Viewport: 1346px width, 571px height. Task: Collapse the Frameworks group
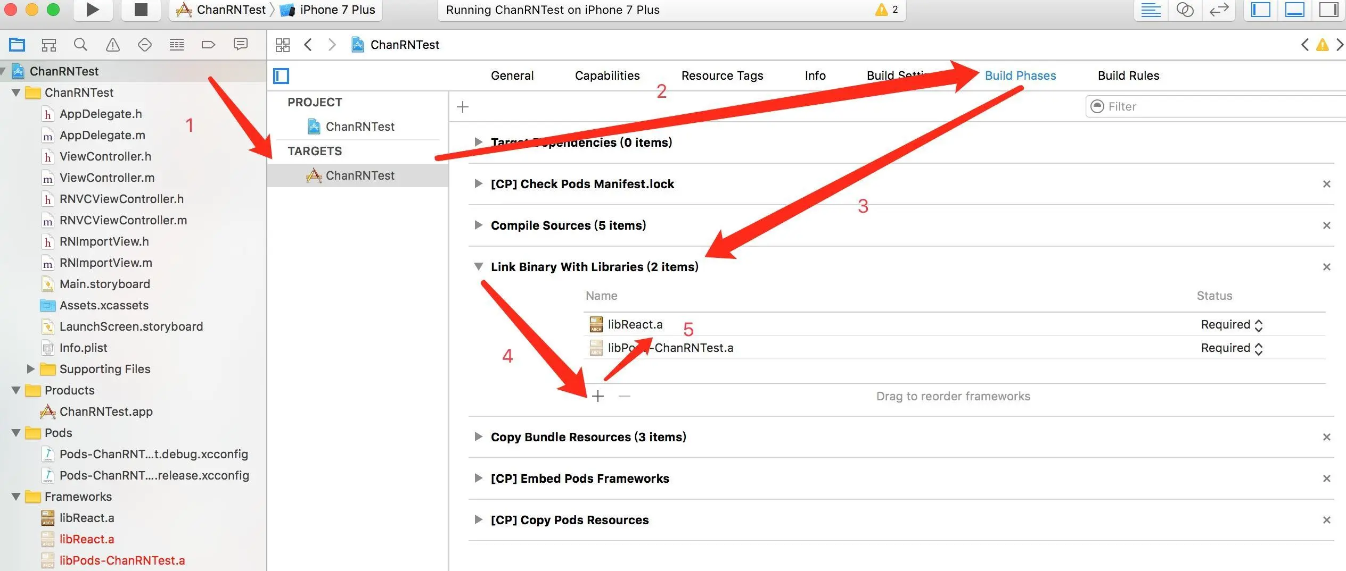(x=16, y=497)
